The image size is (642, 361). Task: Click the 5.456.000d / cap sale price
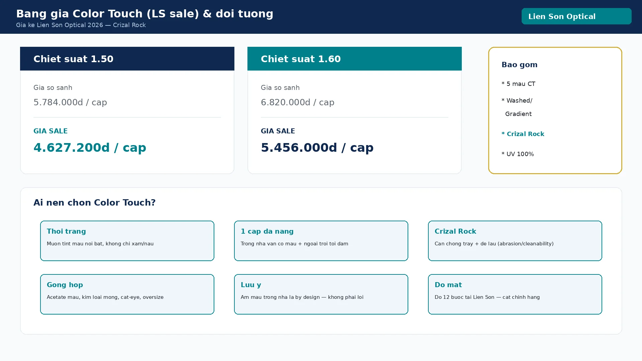317,147
